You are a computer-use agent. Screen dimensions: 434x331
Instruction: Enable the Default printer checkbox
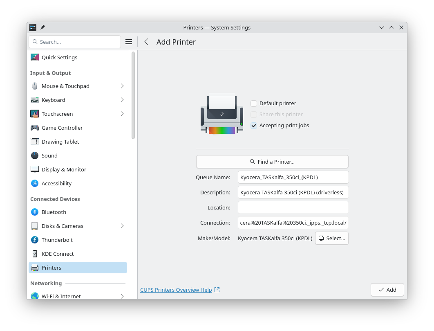tap(254, 104)
